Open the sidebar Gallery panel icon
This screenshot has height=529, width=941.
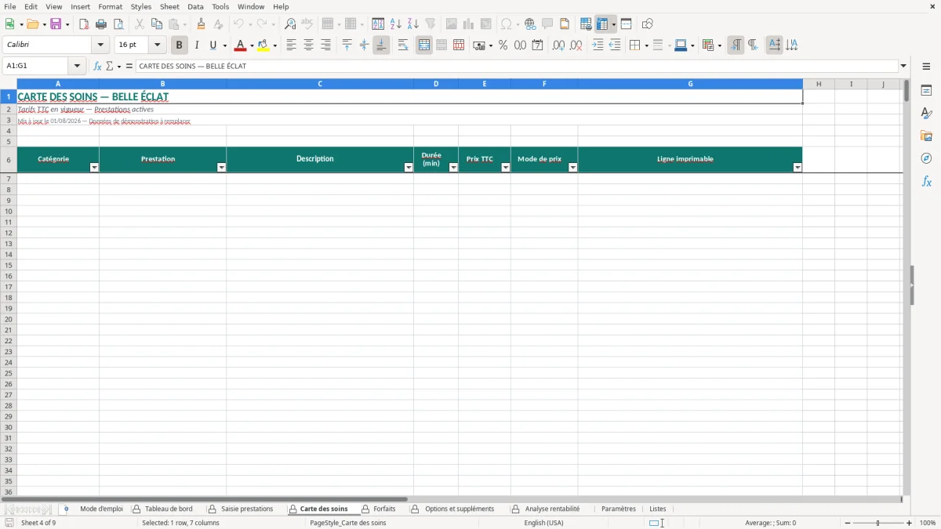926,136
